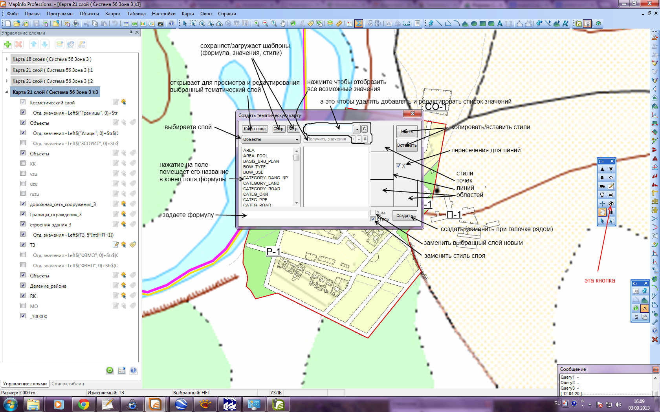Expand Карта 21 слой :1 tree node
Screen dimensions: 660x412
click(x=7, y=70)
